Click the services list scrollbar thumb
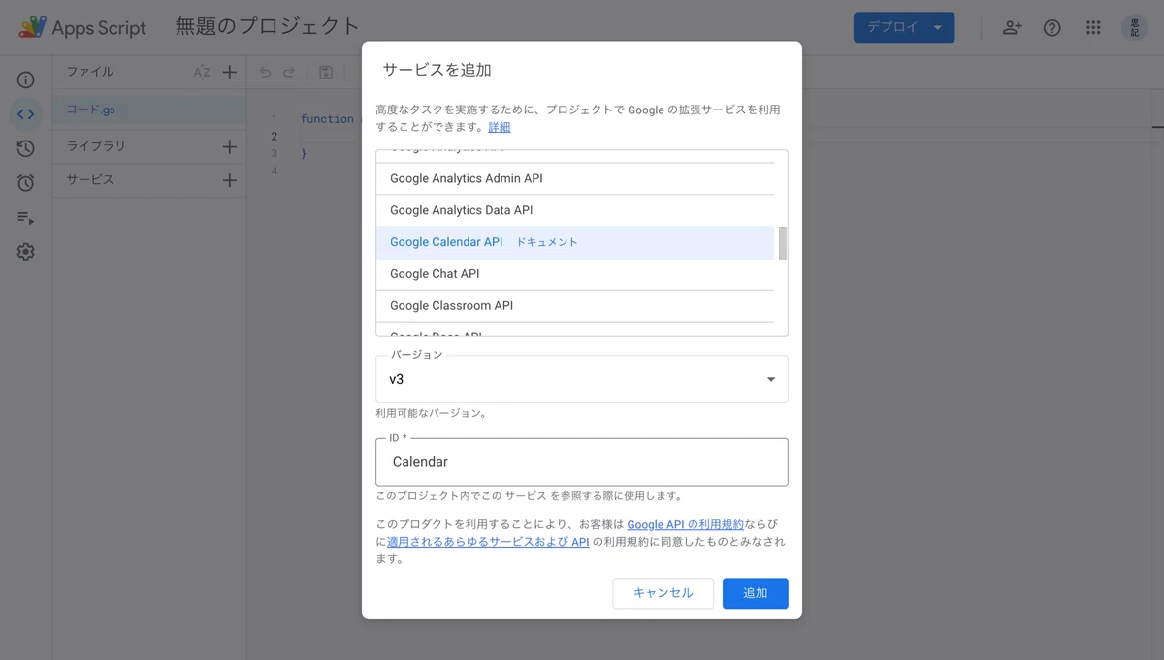The image size is (1164, 660). (783, 244)
